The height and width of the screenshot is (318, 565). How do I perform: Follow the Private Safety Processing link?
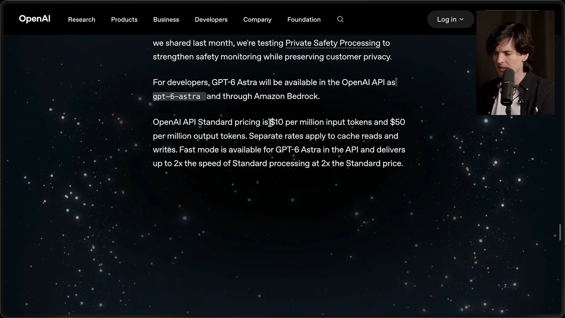coord(333,43)
